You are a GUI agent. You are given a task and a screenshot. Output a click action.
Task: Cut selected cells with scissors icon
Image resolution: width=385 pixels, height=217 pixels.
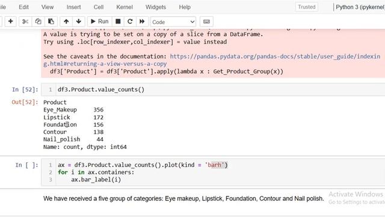point(25,22)
